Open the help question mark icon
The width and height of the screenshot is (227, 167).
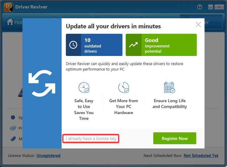pos(200,7)
